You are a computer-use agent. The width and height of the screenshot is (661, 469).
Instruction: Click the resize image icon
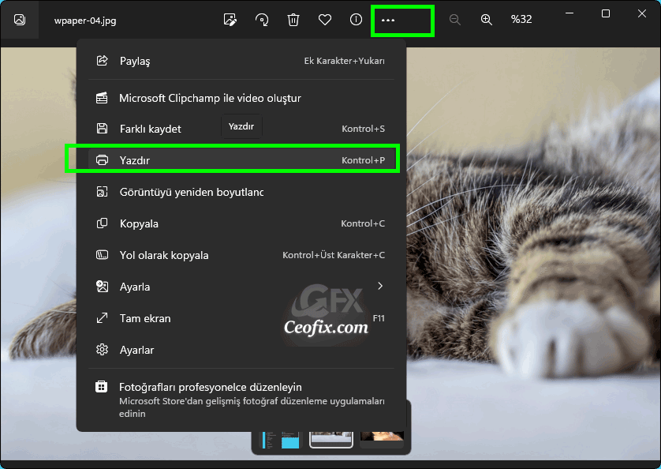point(102,192)
